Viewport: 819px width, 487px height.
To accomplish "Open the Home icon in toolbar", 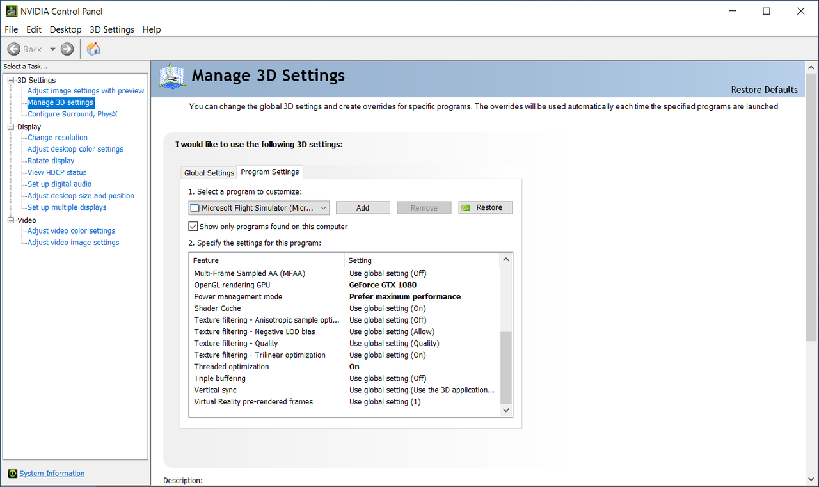I will click(x=93, y=49).
